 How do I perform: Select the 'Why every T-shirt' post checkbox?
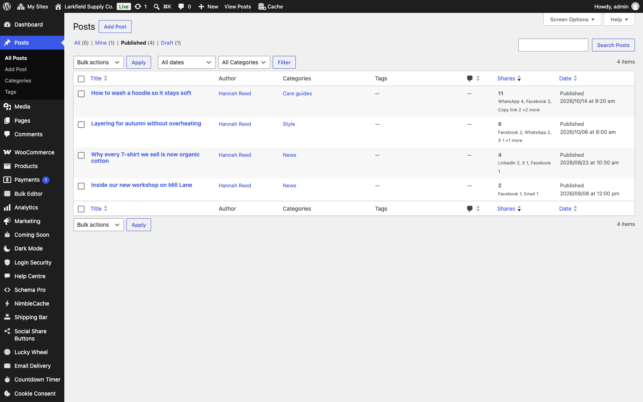81,155
